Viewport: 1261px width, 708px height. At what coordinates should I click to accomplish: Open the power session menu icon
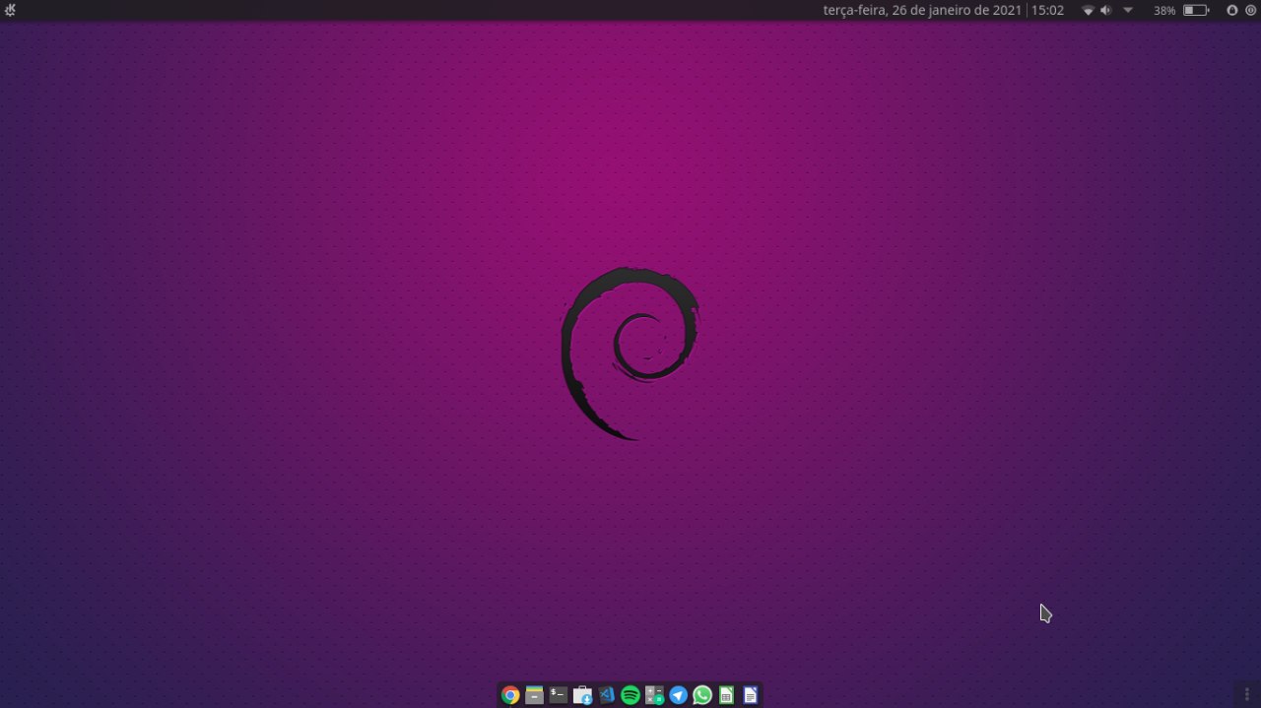point(1251,10)
